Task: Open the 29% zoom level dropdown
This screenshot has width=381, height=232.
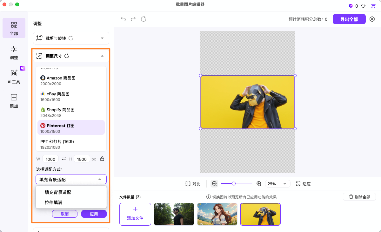Action: click(x=277, y=184)
